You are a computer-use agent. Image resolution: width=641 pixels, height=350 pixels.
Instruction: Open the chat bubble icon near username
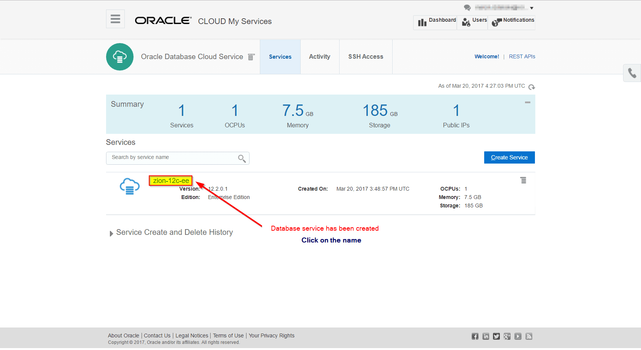(467, 8)
